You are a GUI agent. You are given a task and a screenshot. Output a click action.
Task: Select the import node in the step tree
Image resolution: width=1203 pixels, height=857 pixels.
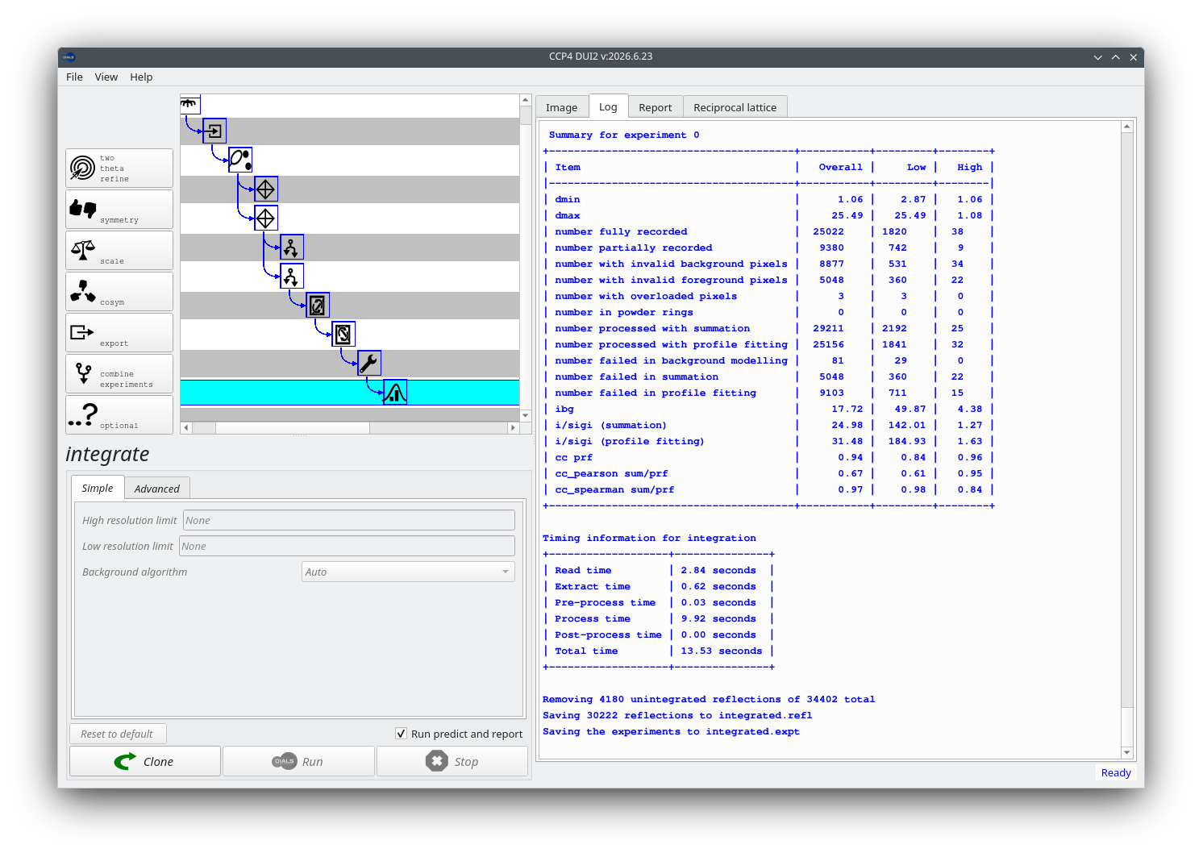(214, 131)
